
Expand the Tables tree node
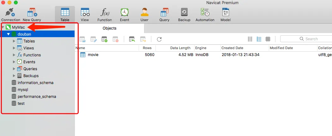click(x=14, y=41)
